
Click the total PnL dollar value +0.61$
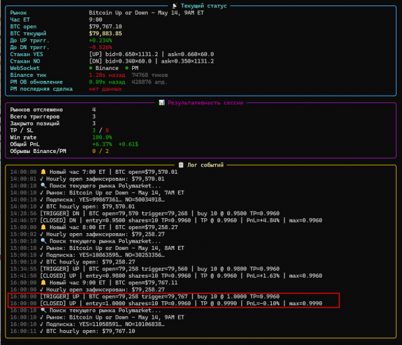[x=128, y=144]
